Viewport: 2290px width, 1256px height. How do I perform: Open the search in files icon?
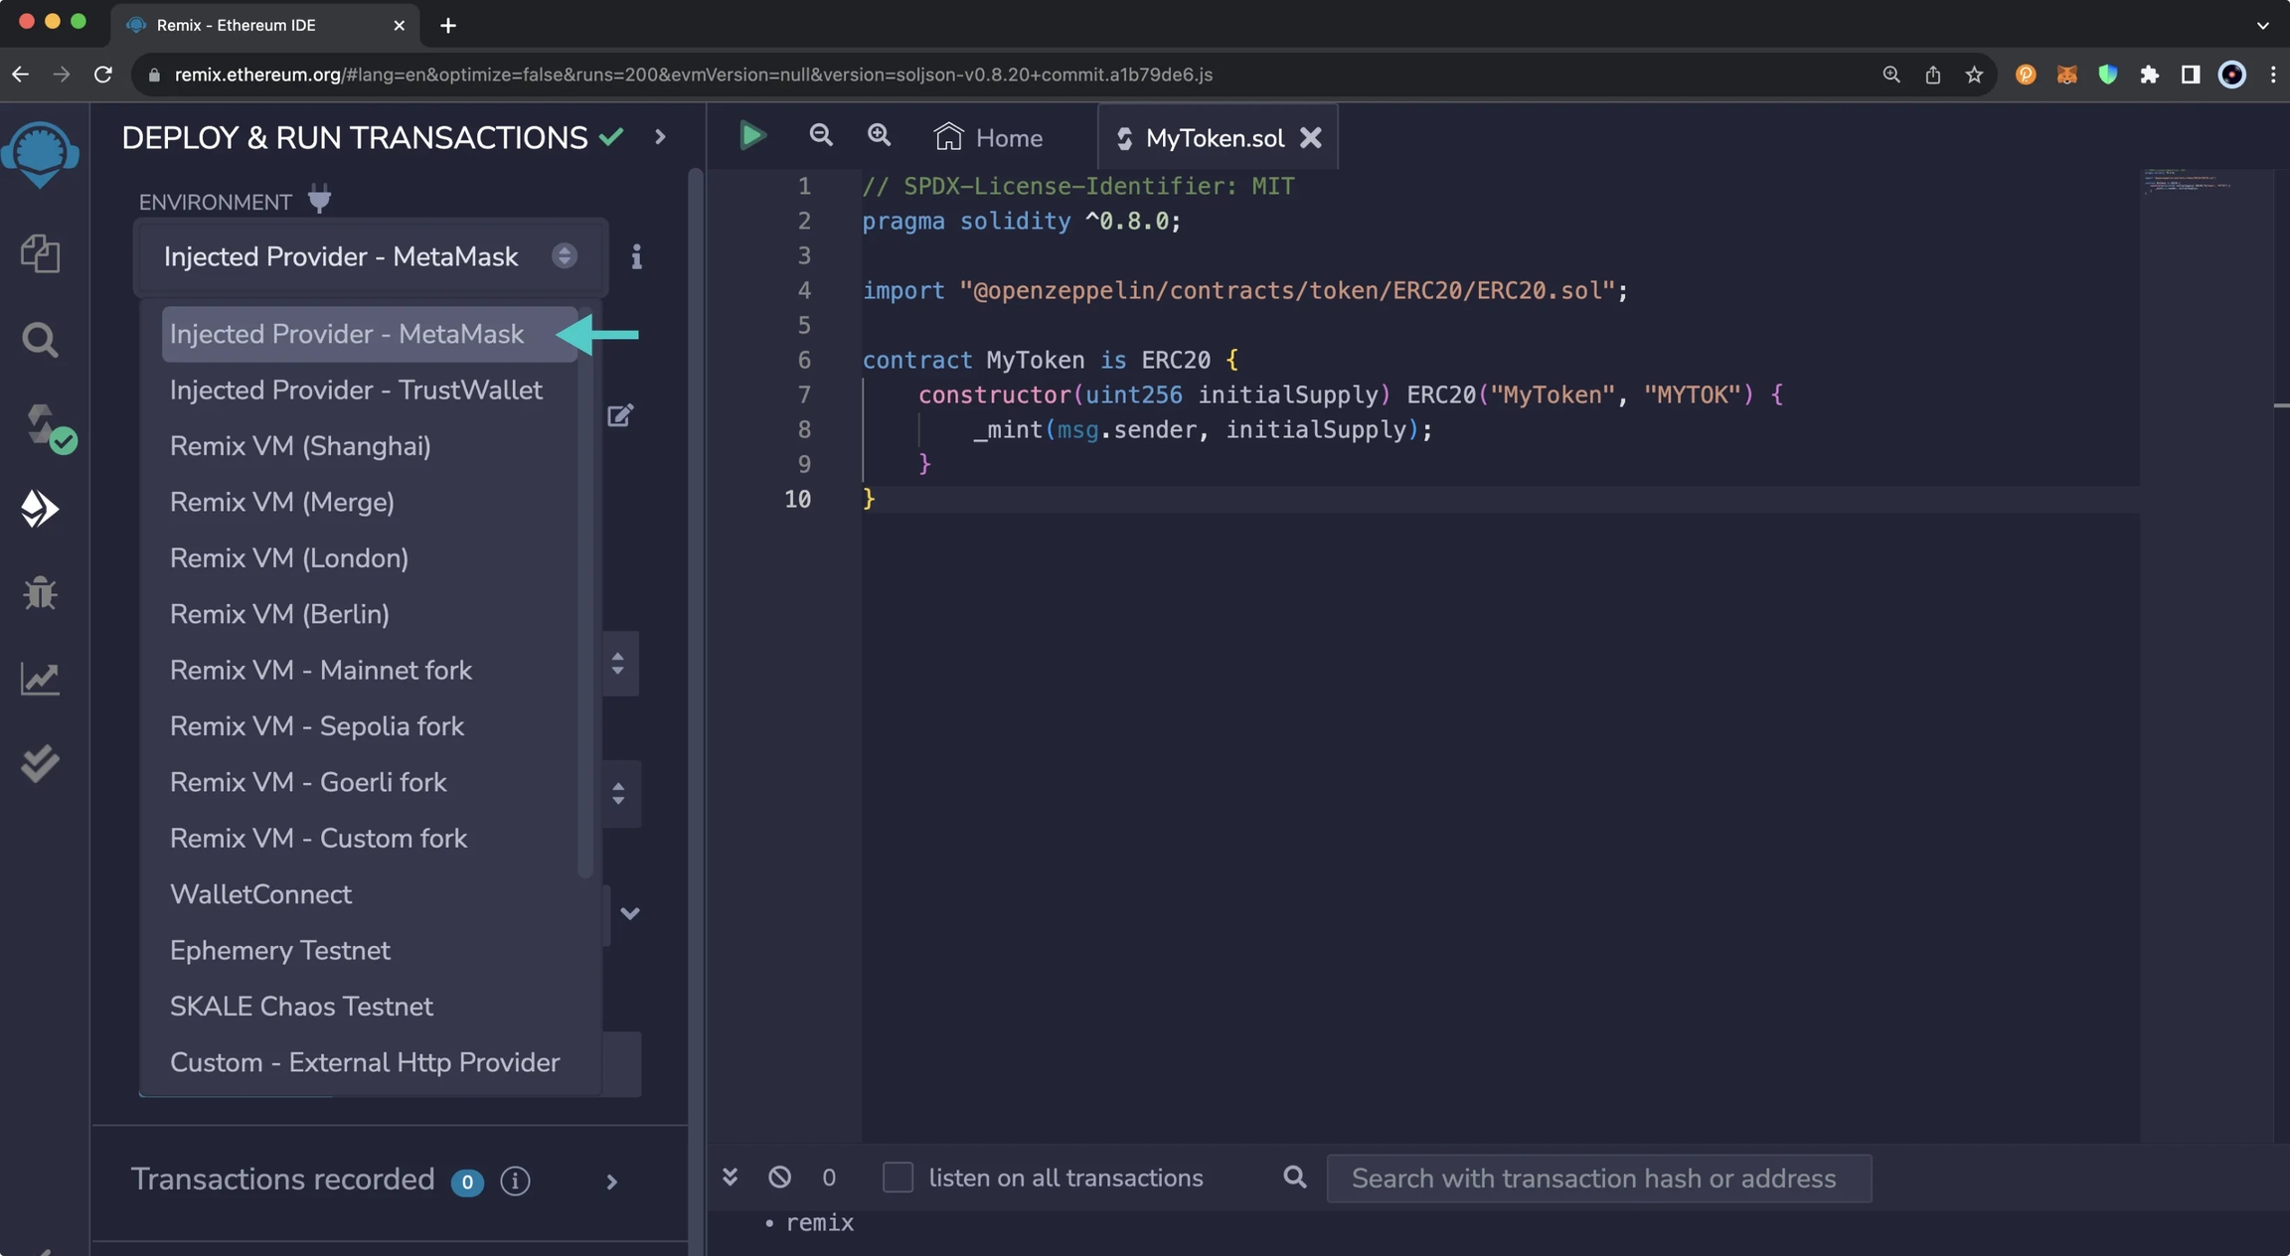[x=40, y=340]
